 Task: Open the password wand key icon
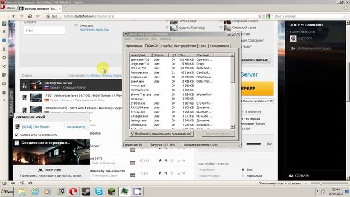coord(38,16)
